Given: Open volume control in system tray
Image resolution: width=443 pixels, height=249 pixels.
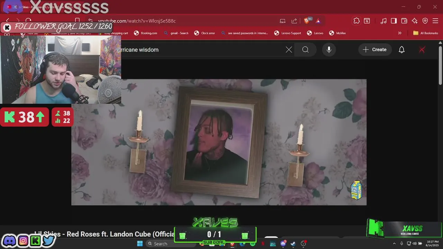Looking at the screenshot, I should [414, 244].
